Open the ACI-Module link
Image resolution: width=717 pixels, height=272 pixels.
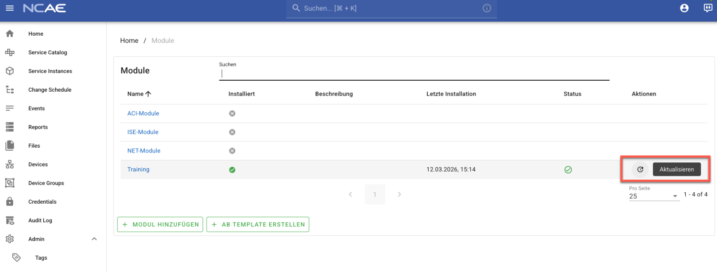point(143,113)
